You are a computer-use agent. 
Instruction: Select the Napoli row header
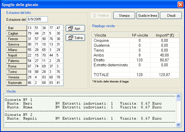(x=17, y=55)
